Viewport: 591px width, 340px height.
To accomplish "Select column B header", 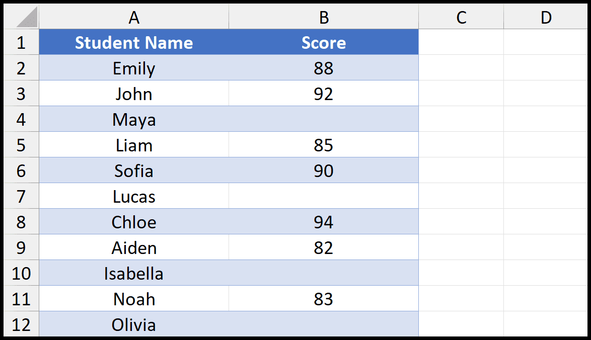I will point(324,17).
